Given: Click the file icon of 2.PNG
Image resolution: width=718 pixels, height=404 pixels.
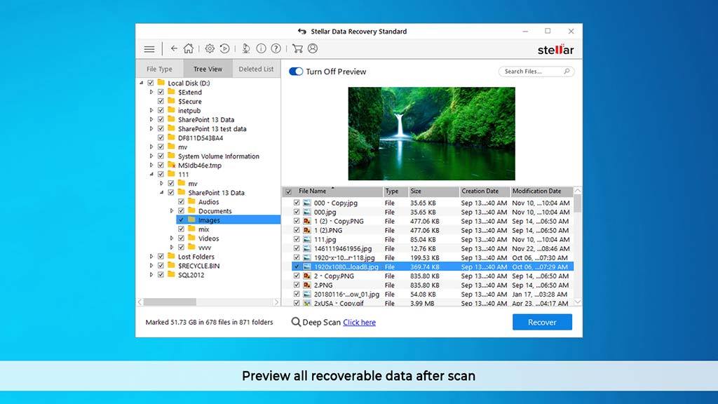Looking at the screenshot, I should click(x=307, y=285).
